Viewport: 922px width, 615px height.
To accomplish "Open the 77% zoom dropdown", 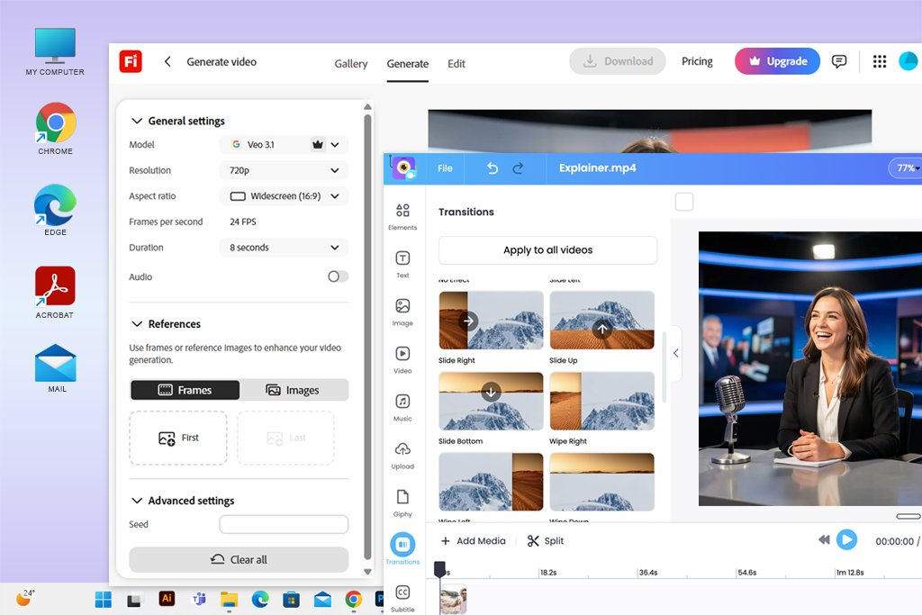I will pyautogui.click(x=906, y=168).
